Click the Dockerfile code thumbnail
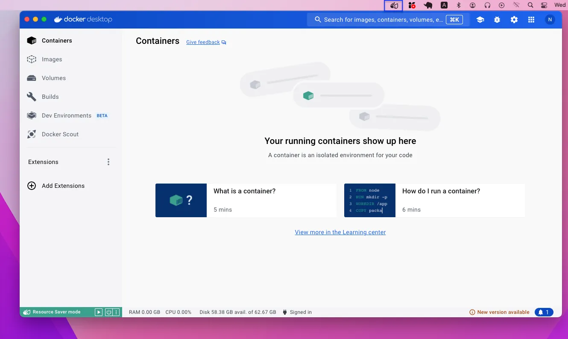568x339 pixels. (370, 200)
